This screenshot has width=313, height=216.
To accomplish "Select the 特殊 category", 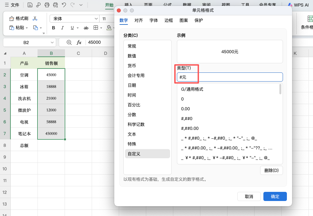I will coord(148,144).
